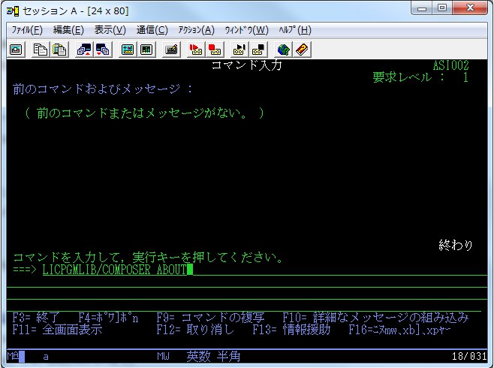Click the ===> command prompt arrow
Screen dimensions: 494x368
point(25,270)
